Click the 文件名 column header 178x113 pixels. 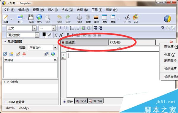click(29, 60)
